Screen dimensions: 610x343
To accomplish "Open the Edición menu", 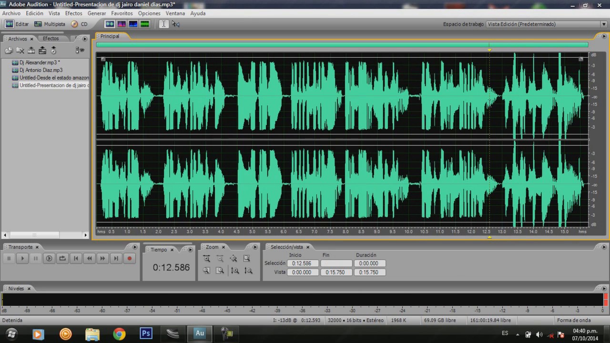I will pyautogui.click(x=34, y=13).
